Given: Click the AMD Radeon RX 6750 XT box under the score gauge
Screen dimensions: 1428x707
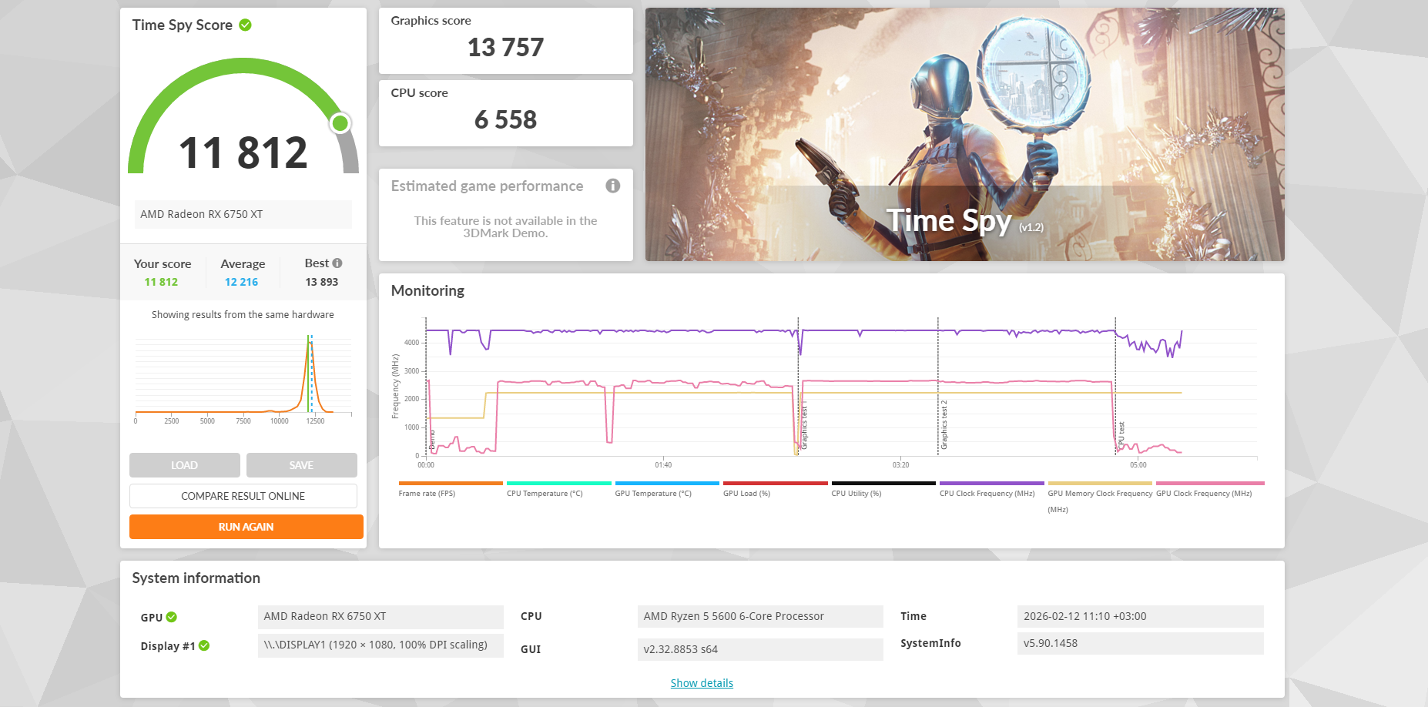Looking at the screenshot, I should click(x=243, y=214).
